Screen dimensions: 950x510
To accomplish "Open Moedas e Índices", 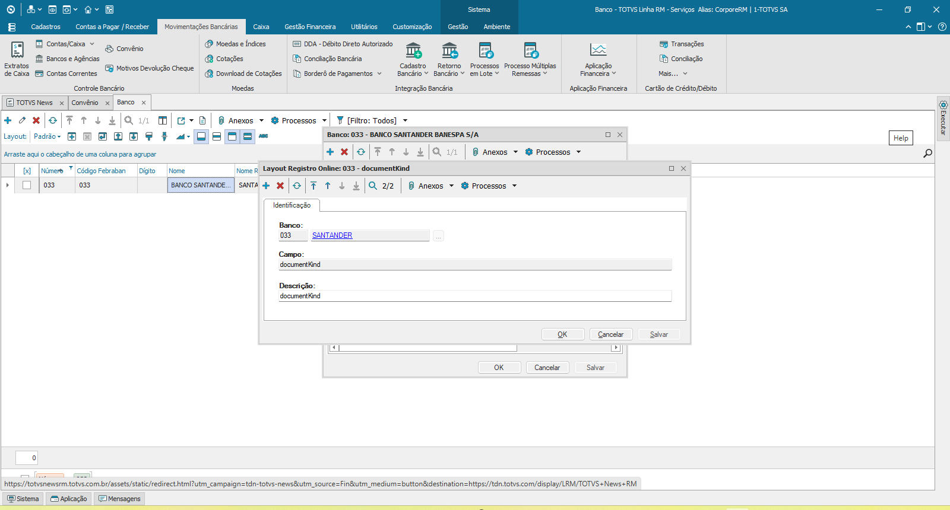I will pyautogui.click(x=235, y=44).
